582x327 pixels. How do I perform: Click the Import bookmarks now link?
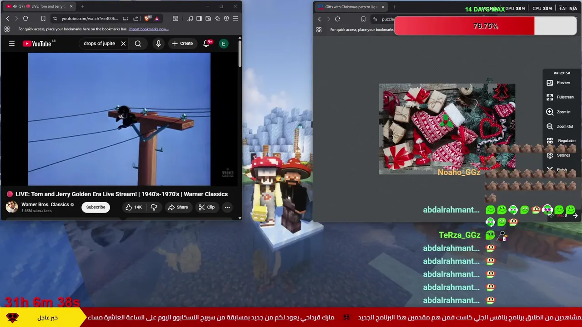(148, 29)
